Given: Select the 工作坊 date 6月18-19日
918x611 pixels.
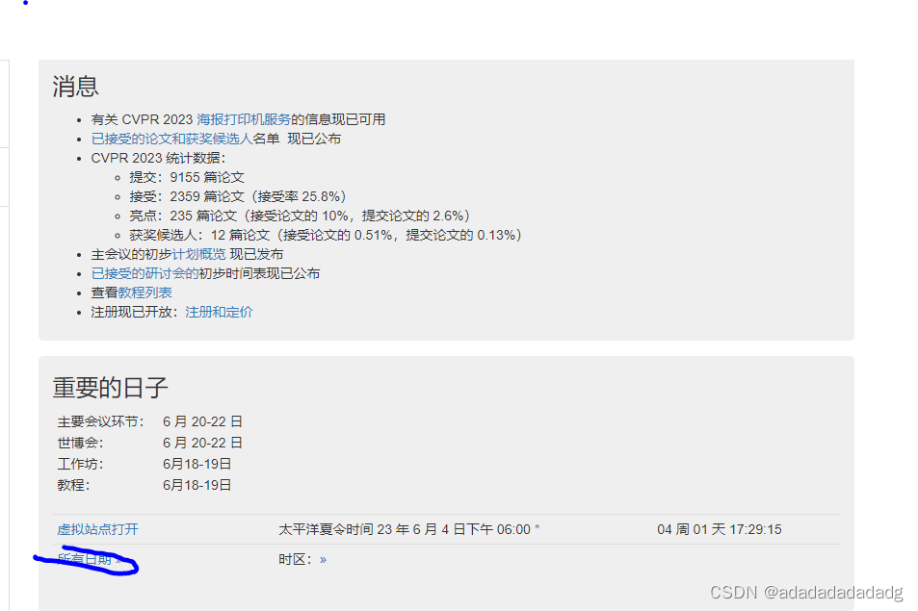Looking at the screenshot, I should 197,464.
